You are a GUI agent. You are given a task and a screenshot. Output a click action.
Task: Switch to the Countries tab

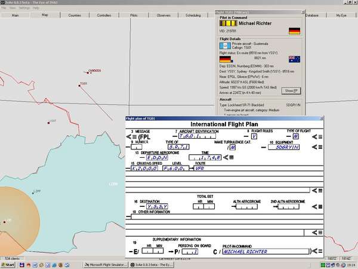(75, 14)
